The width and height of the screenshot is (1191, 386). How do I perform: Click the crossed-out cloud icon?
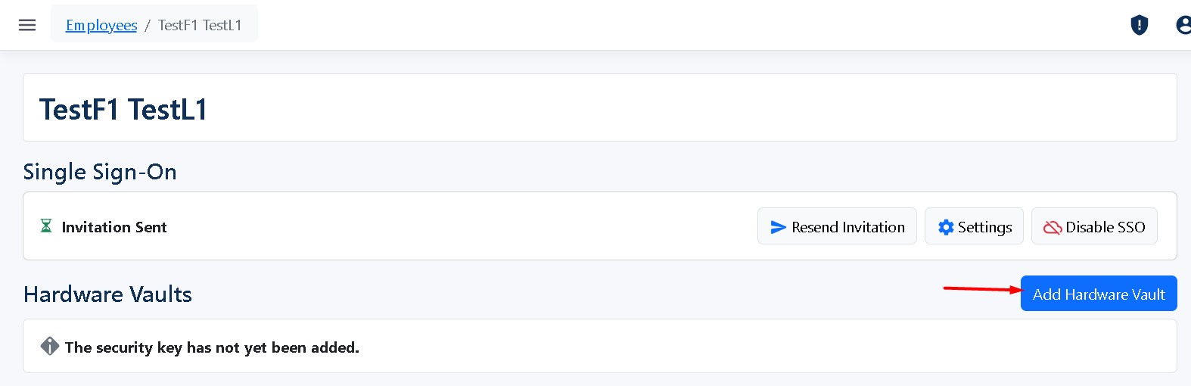pos(1052,227)
